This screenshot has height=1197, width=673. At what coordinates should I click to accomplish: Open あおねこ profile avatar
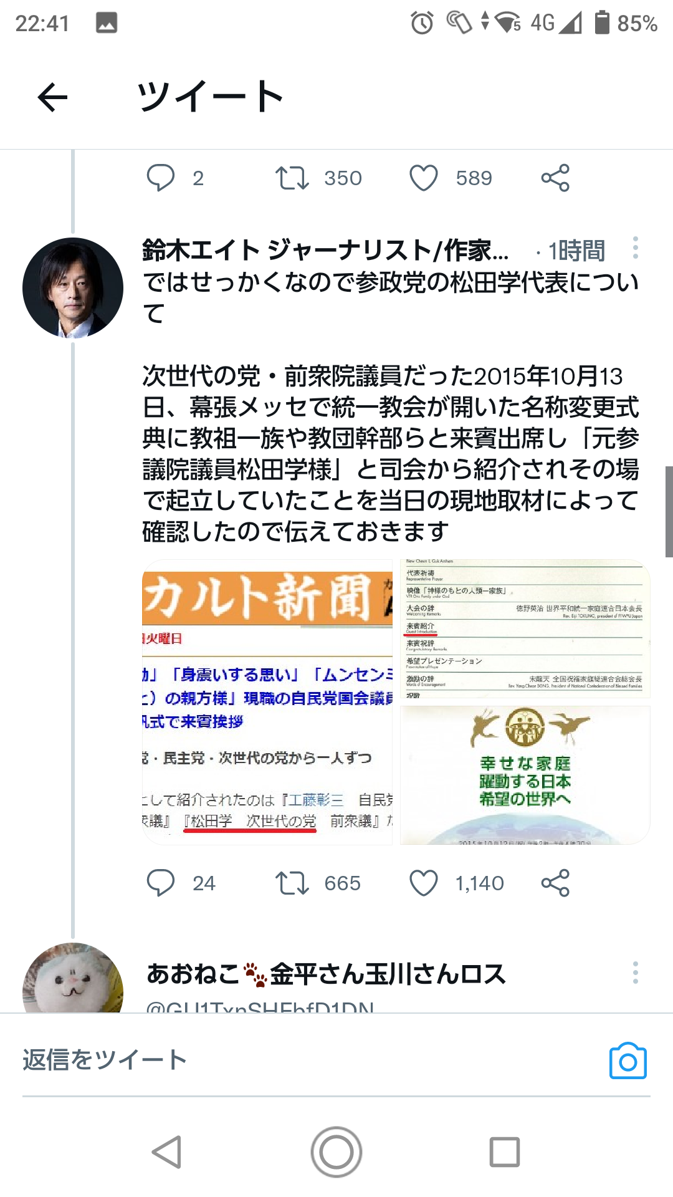click(x=73, y=978)
